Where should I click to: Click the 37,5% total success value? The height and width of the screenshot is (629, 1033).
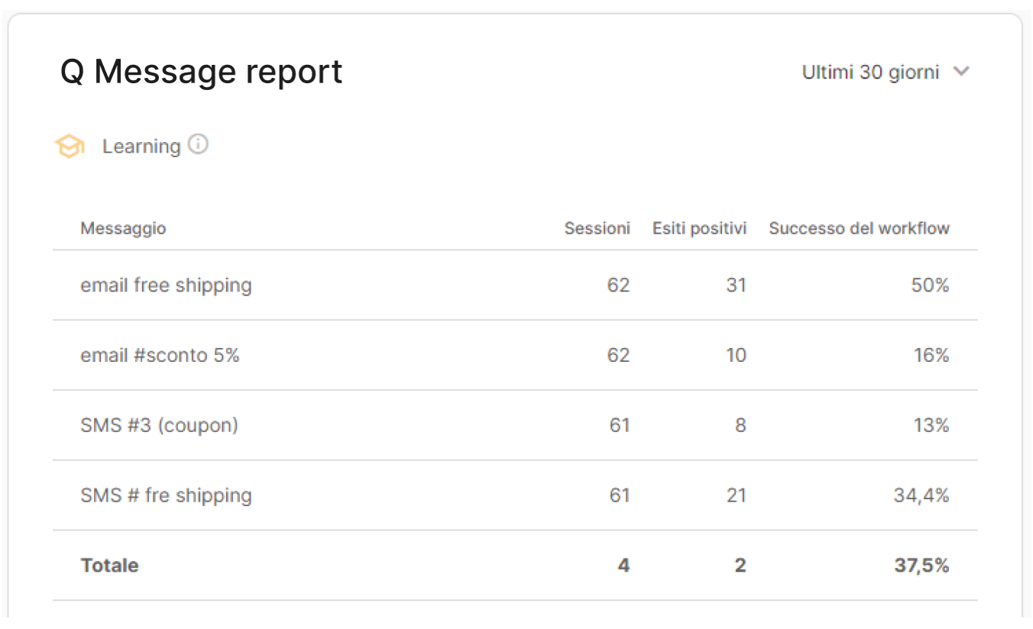click(921, 566)
